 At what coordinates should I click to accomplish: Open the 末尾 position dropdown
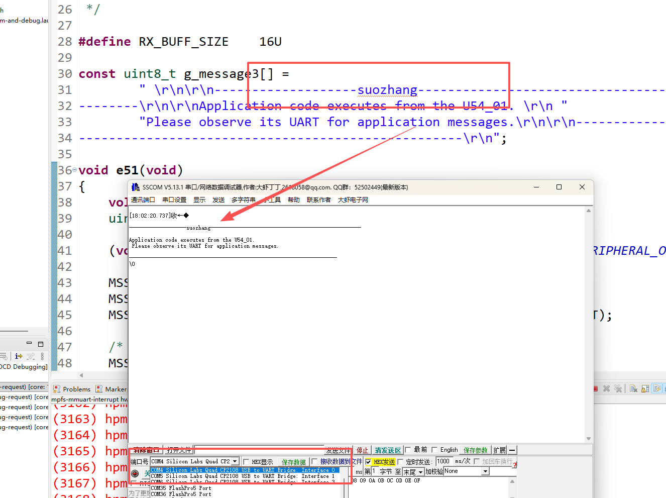tap(420, 472)
